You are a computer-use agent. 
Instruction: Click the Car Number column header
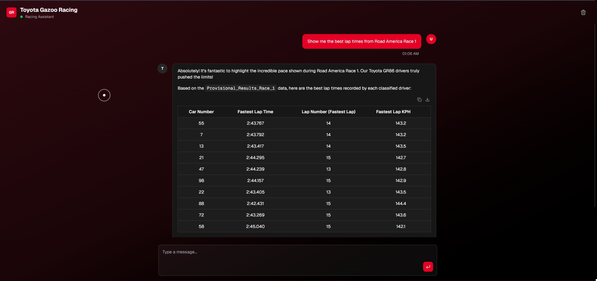click(x=201, y=112)
